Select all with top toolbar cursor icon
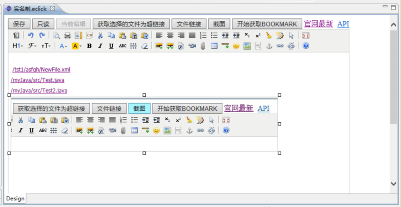This screenshot has width=401, height=207. click(291, 36)
